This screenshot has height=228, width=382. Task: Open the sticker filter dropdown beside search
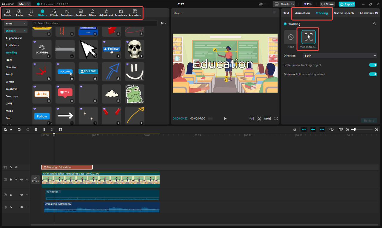[163, 23]
